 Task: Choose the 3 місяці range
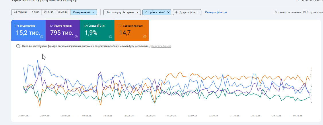click(63, 12)
